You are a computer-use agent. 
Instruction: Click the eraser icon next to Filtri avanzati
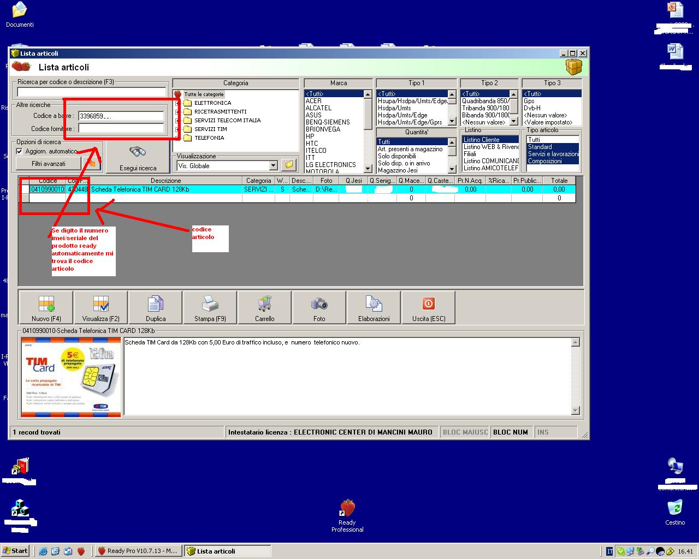coord(92,163)
